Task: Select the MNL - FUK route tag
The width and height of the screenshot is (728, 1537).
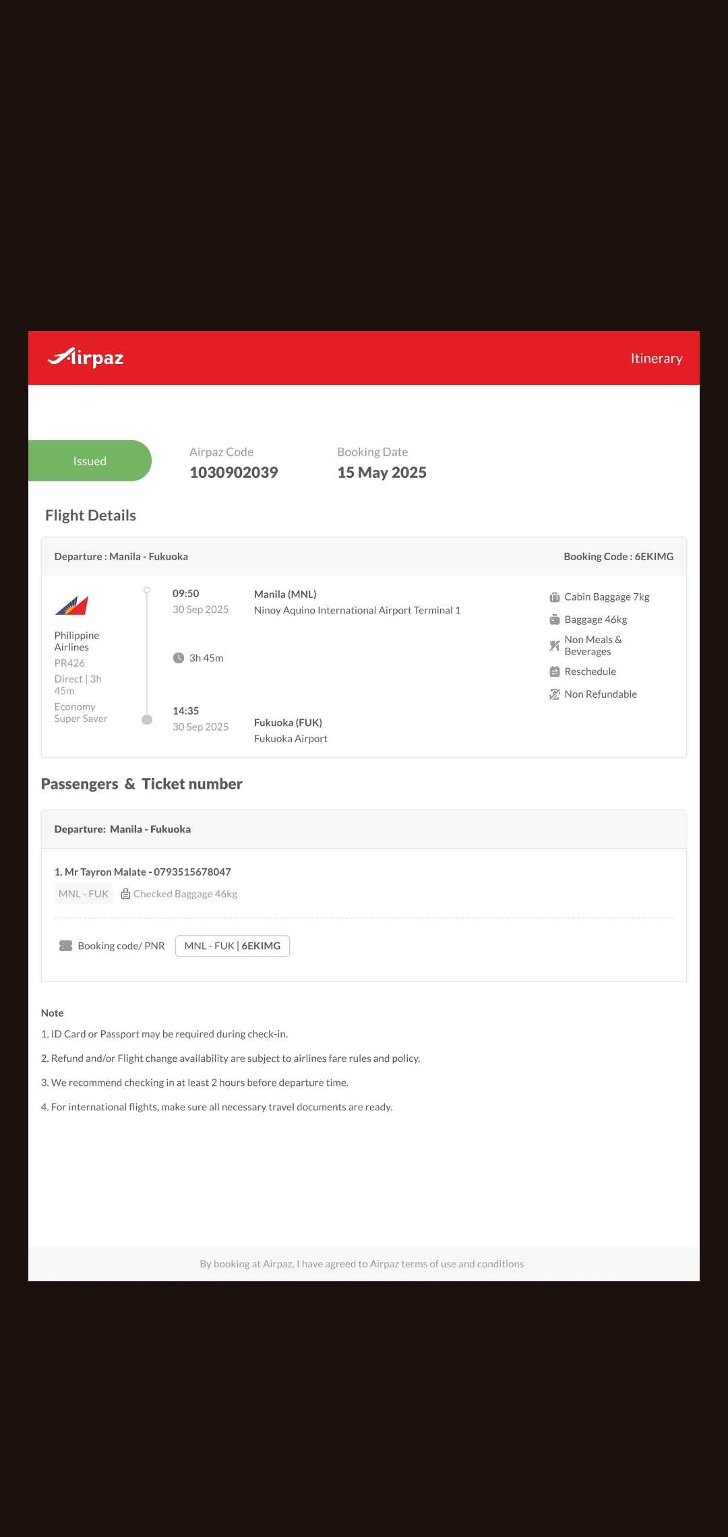Action: point(84,894)
